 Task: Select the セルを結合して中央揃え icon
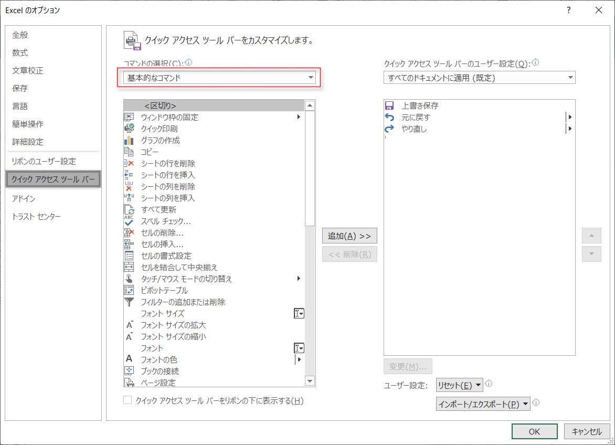click(129, 268)
